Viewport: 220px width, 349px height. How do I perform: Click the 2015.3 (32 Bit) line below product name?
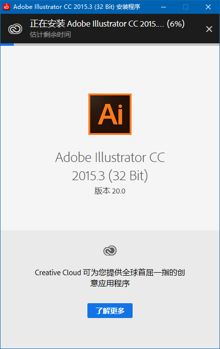110,176
